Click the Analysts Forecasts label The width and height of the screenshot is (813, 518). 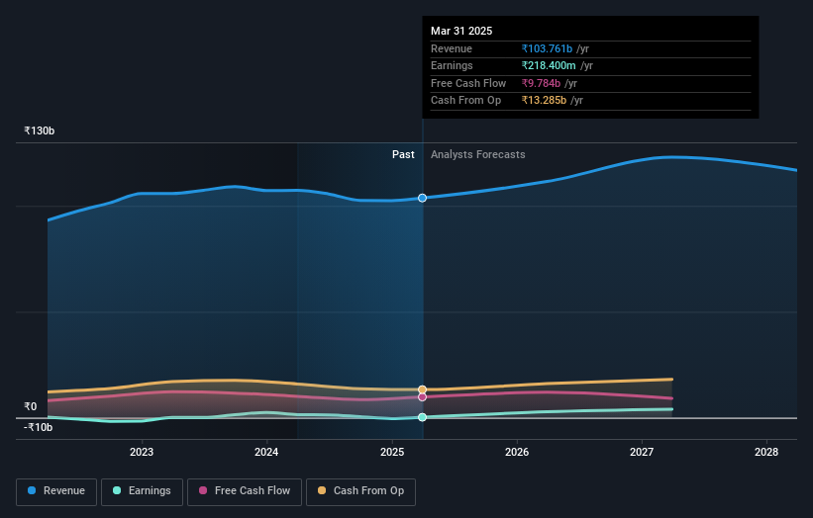[478, 155]
